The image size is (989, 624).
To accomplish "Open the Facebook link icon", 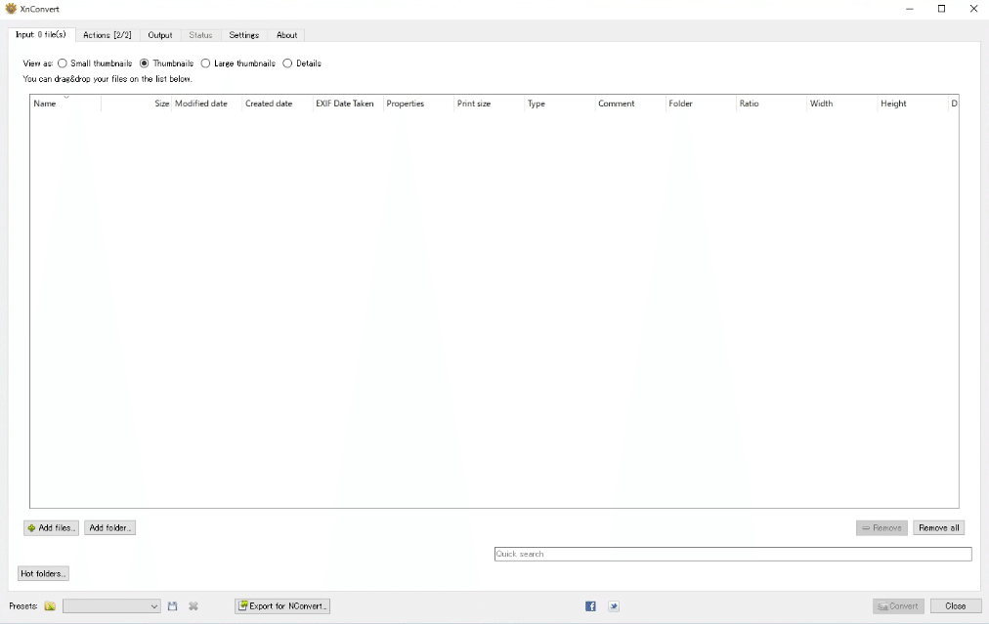I will [x=590, y=606].
